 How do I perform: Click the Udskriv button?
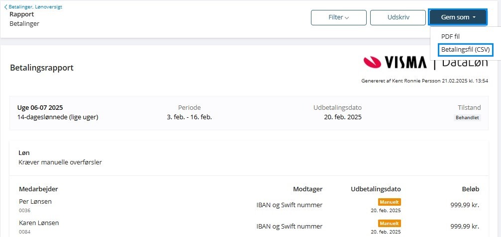point(398,17)
